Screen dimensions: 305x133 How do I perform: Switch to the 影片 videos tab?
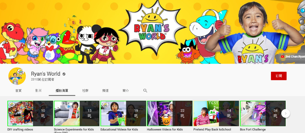(x=38, y=91)
